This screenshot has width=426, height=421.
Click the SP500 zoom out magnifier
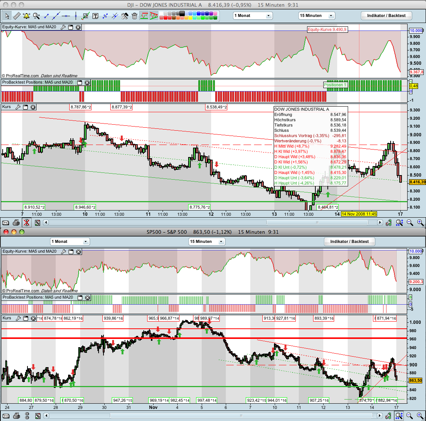click(x=410, y=416)
